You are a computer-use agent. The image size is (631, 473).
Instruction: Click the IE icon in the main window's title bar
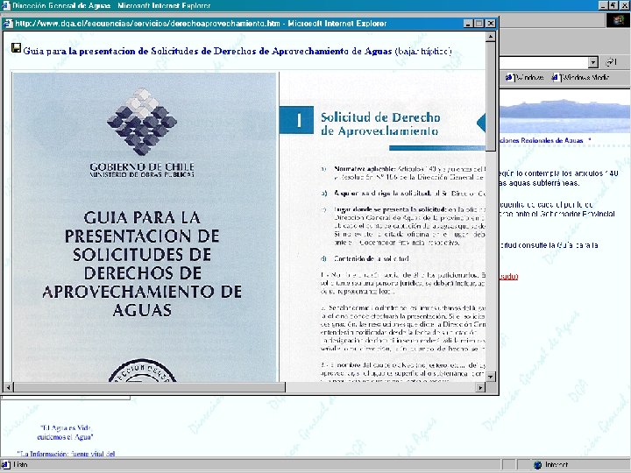[5, 5]
